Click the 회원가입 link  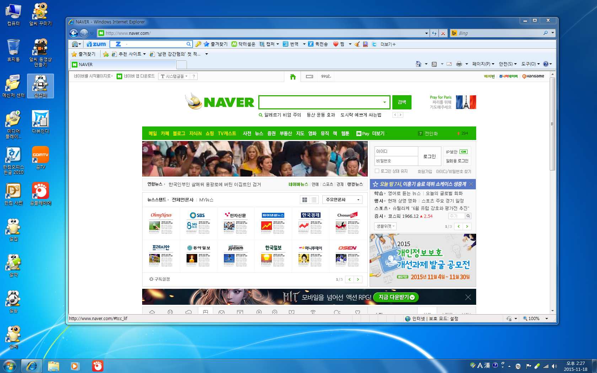tap(425, 172)
